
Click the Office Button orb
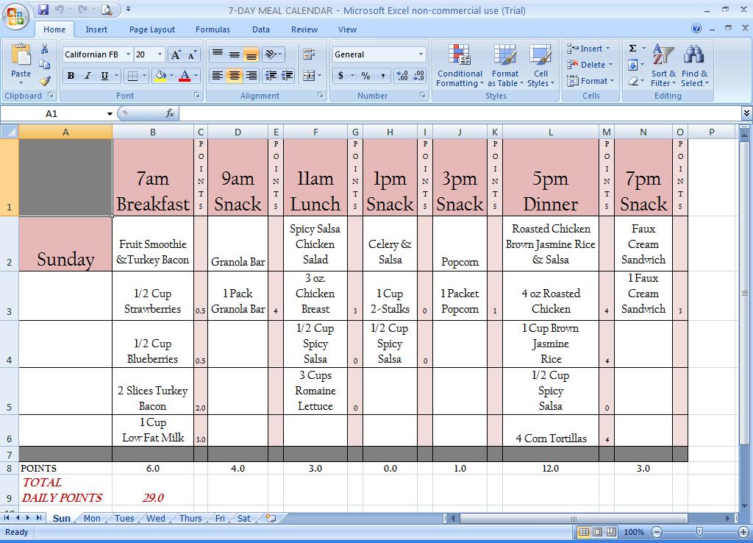(x=16, y=16)
